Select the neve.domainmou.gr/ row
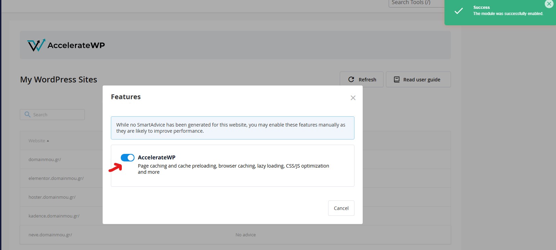The height and width of the screenshot is (250, 556). (x=235, y=235)
